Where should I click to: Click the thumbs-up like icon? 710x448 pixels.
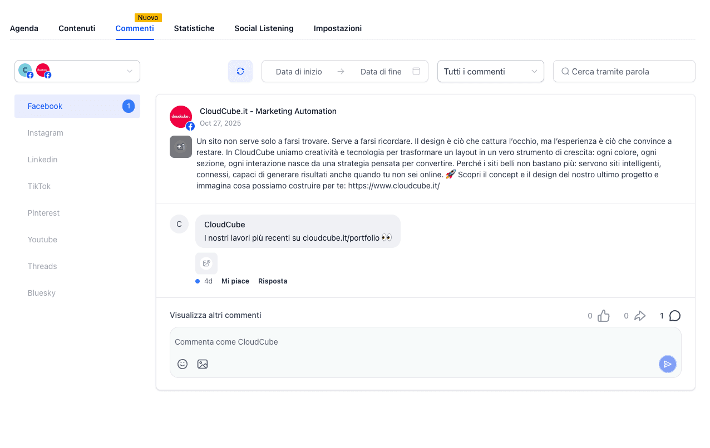pyautogui.click(x=604, y=316)
